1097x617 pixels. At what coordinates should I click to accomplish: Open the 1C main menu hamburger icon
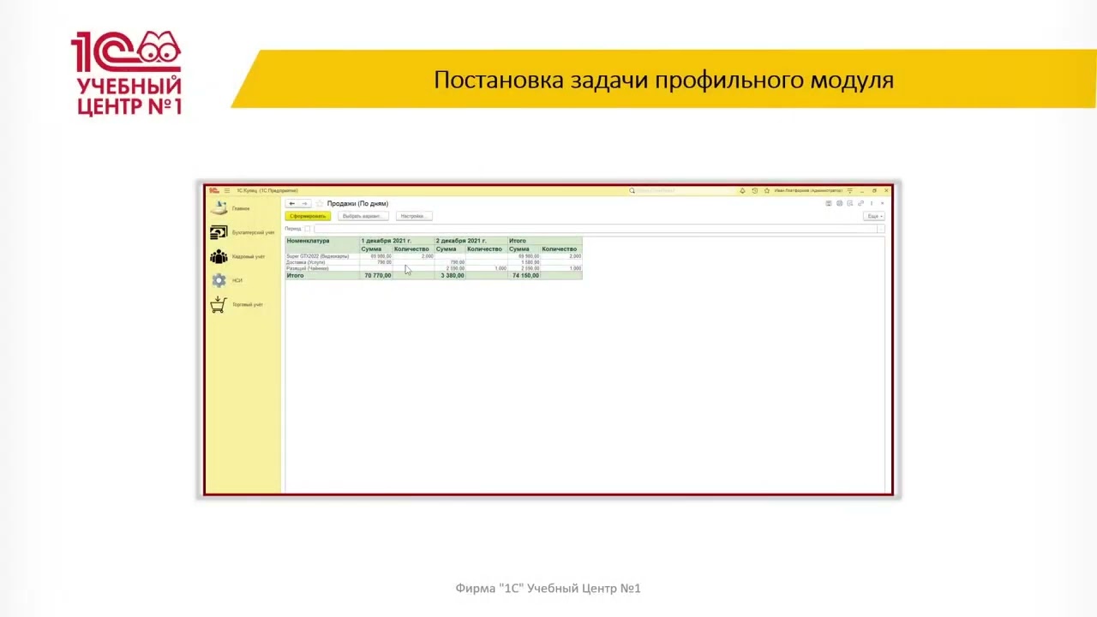point(227,190)
